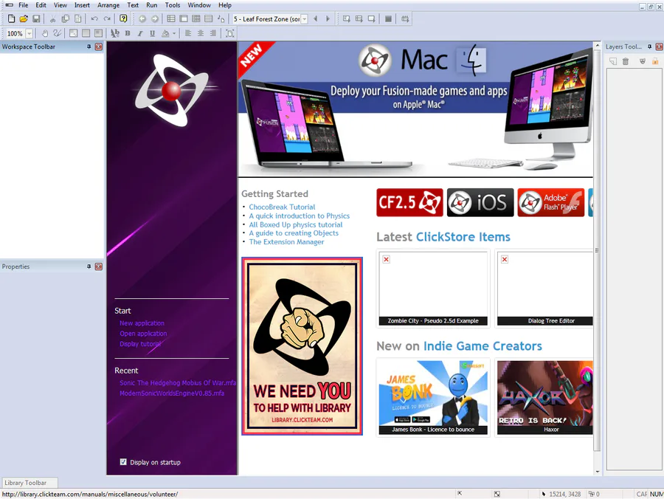The image size is (664, 499).
Task: Open the Run menu
Action: (x=151, y=5)
